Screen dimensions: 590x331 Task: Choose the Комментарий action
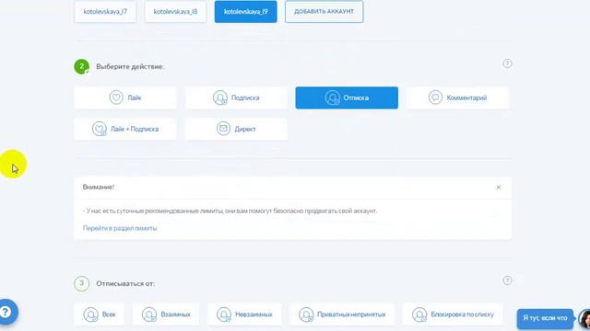pyautogui.click(x=457, y=97)
